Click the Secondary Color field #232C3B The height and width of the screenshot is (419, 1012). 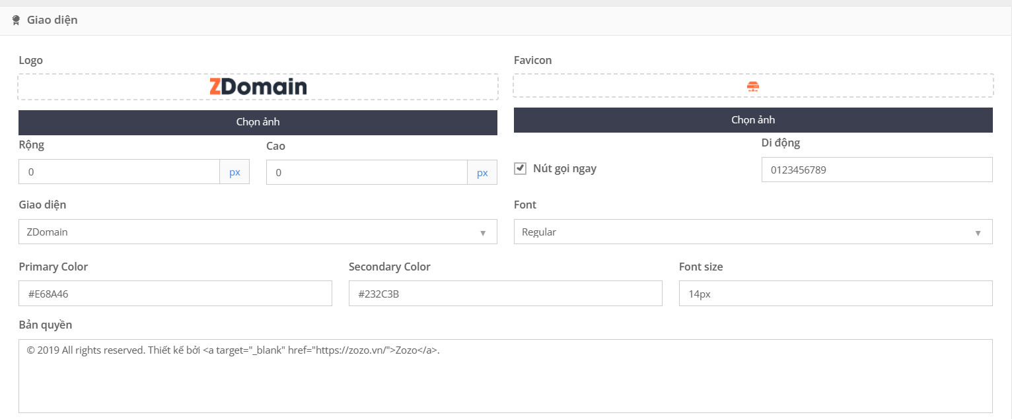click(505, 294)
